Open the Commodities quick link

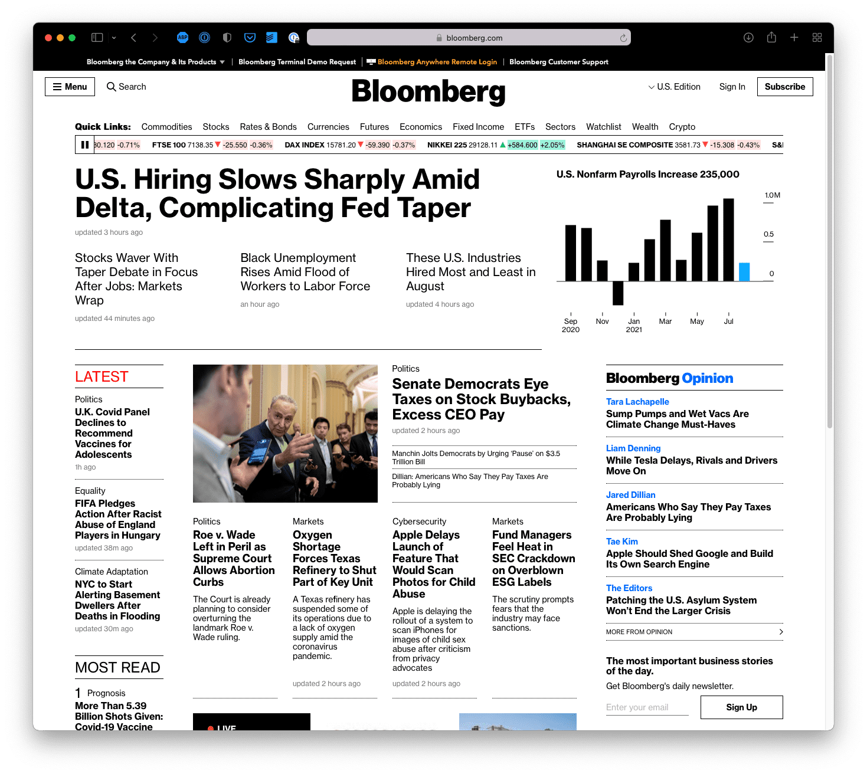(x=167, y=127)
